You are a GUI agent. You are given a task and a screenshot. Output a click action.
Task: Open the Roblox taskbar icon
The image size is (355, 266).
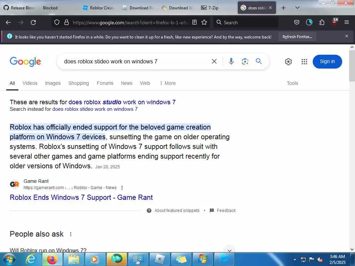[x=160, y=259]
